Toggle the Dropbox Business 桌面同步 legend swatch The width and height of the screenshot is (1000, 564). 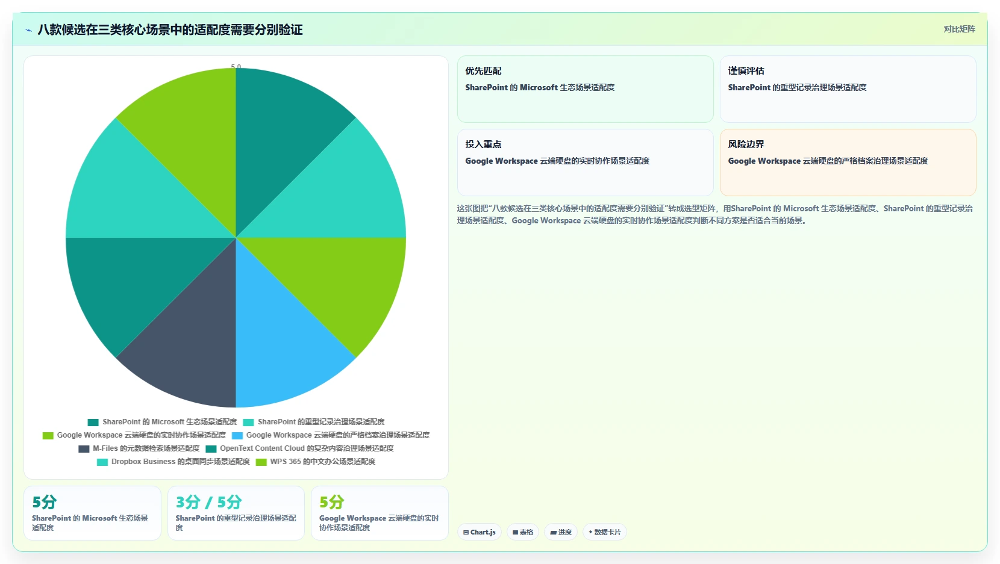(x=102, y=462)
